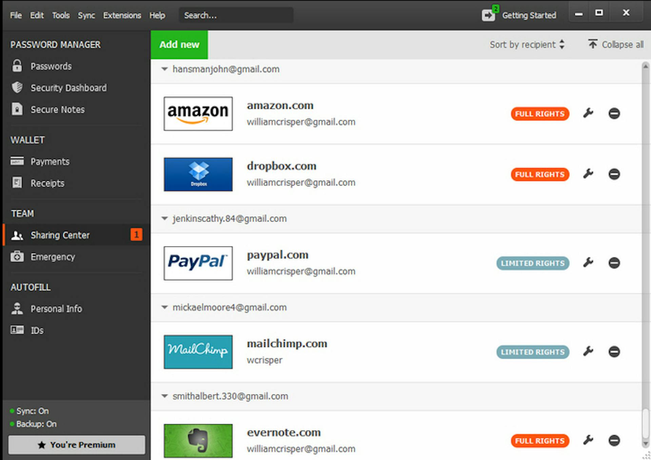Viewport: 651px width, 460px height.
Task: Click the Personal Info person icon
Action: pyautogui.click(x=17, y=308)
